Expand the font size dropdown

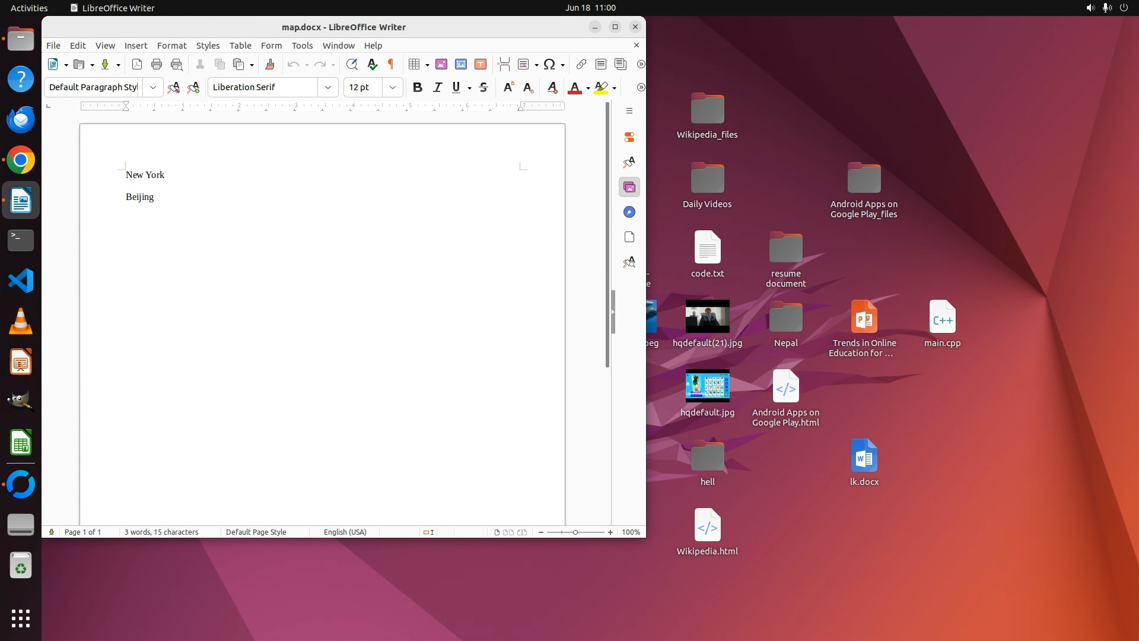(393, 87)
